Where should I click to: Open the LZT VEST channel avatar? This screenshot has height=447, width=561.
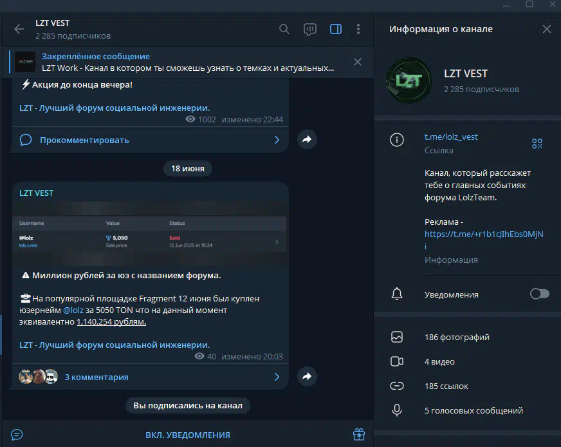pyautogui.click(x=409, y=81)
